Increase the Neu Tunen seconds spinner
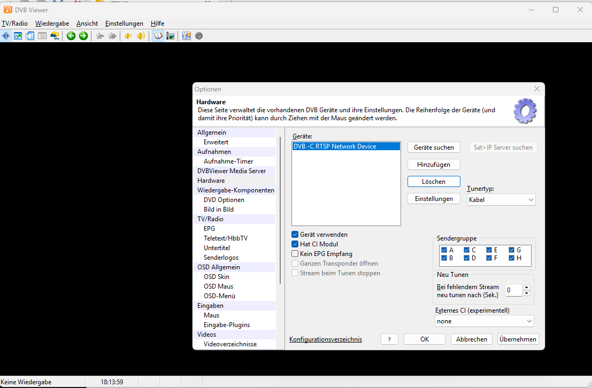The width and height of the screenshot is (592, 388). pyautogui.click(x=526, y=288)
